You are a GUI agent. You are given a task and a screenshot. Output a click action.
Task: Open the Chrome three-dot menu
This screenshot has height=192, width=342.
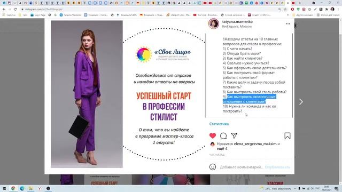(338, 10)
